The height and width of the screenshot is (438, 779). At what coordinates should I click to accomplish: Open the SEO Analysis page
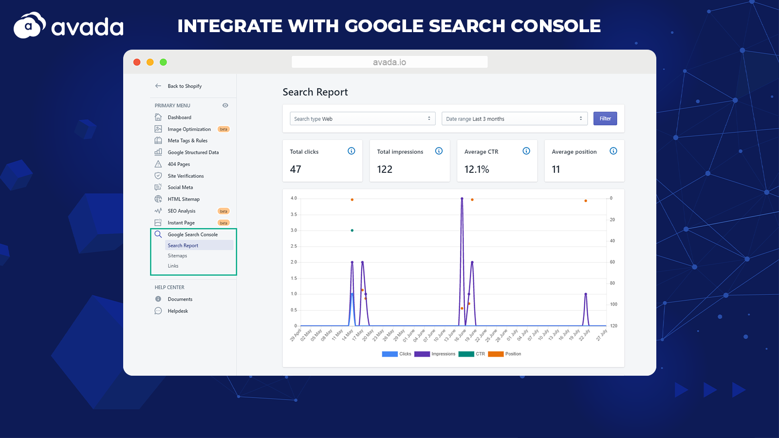pyautogui.click(x=182, y=211)
